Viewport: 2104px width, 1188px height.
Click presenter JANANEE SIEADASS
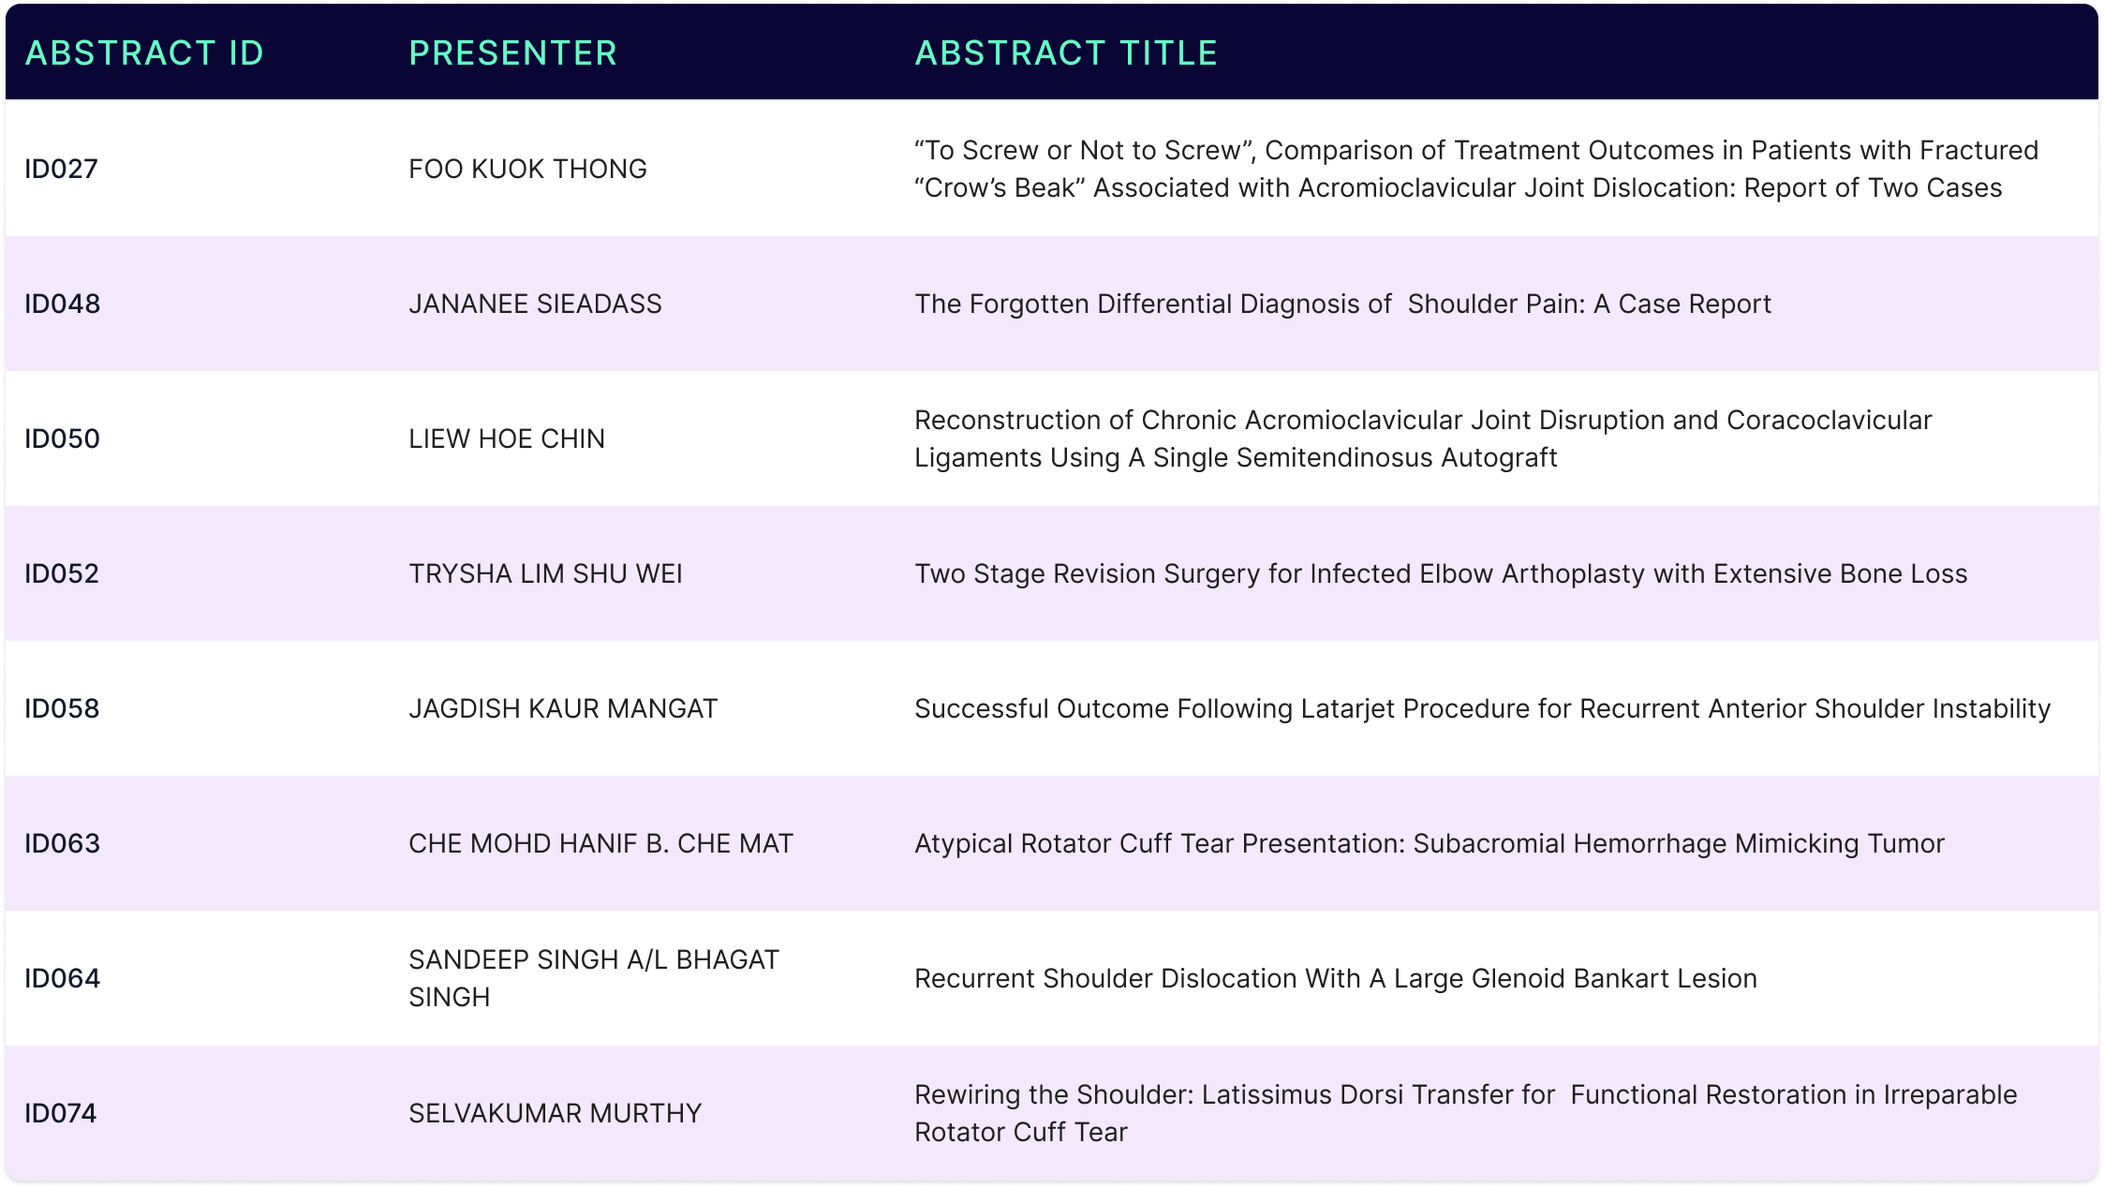click(x=535, y=304)
